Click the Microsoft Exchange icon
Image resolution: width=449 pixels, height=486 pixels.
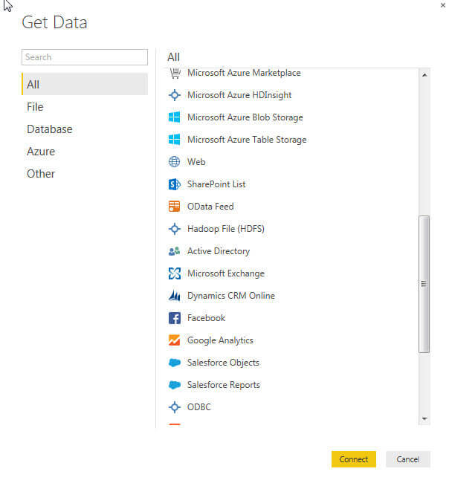175,273
